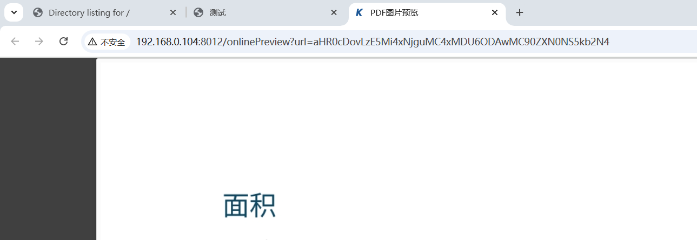Image resolution: width=697 pixels, height=240 pixels.
Task: Open the 不安全 site information chip
Action: pyautogui.click(x=107, y=42)
